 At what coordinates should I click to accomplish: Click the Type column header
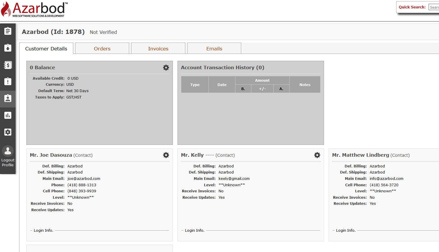195,85
